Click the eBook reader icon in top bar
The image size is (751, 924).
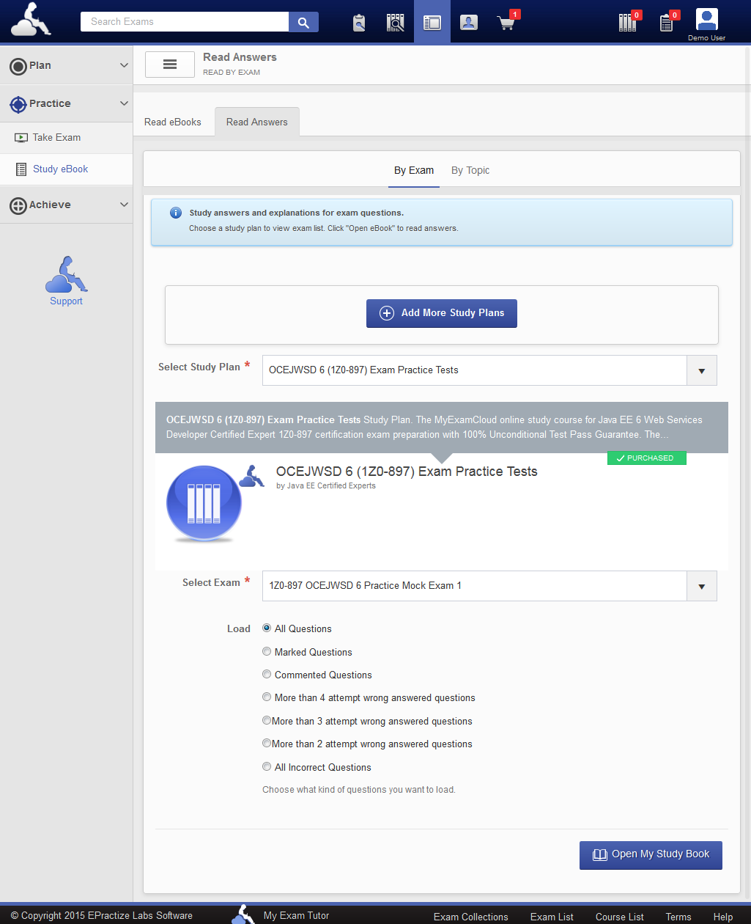point(432,22)
